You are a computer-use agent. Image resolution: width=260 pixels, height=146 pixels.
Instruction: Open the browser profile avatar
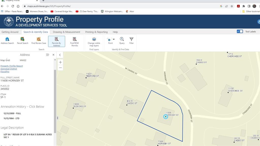click(x=254, y=6)
